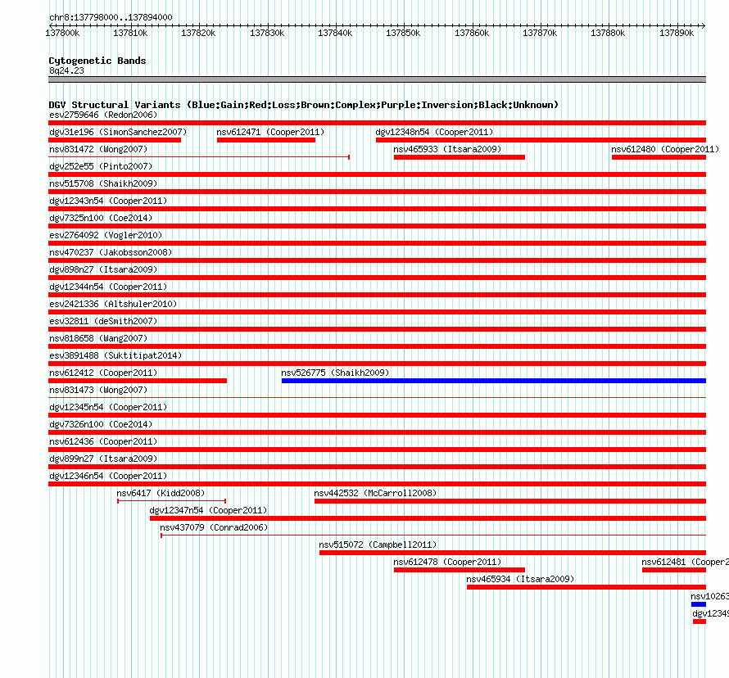Viewport: 729px width, 678px height.
Task: Click nsv442532 (McCarroll2008) label
Action: (376, 493)
